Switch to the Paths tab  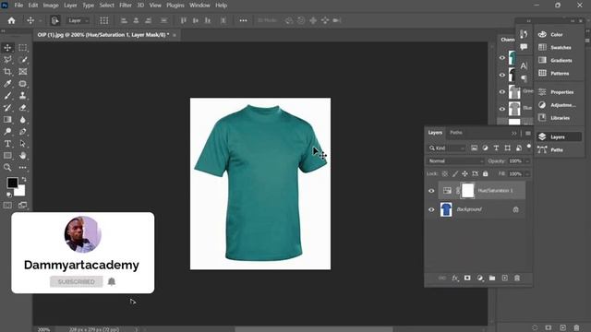tap(455, 133)
